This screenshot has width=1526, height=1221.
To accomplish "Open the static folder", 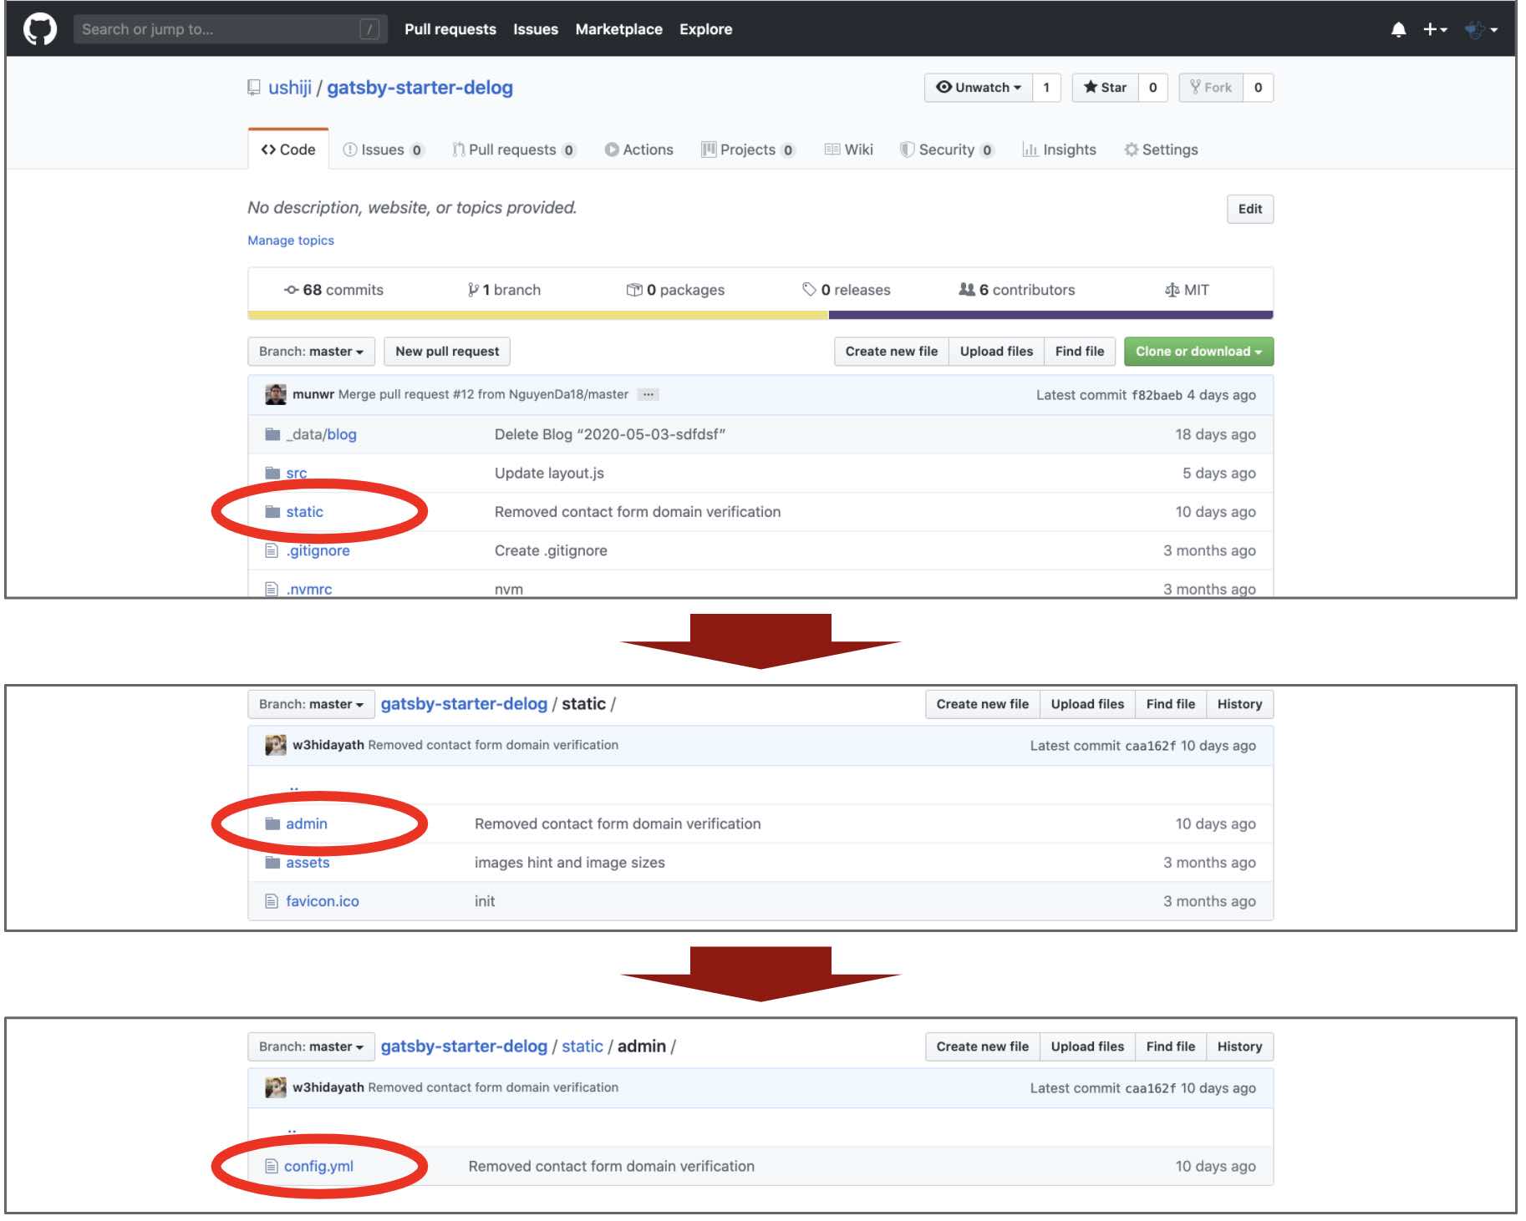I will click(x=304, y=512).
